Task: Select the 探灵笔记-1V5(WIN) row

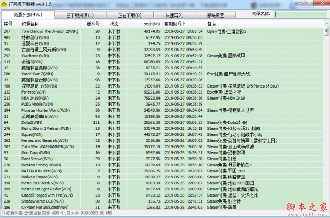Action: (x=162, y=86)
